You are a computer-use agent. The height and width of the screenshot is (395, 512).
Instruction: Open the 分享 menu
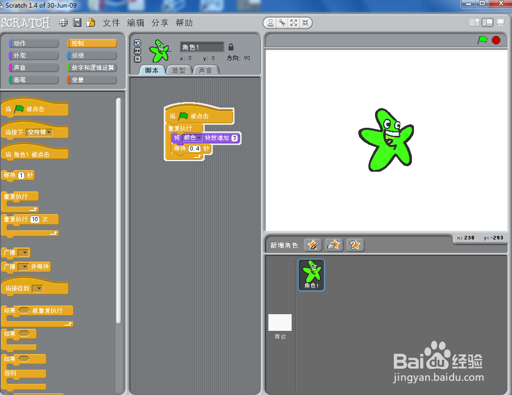(160, 23)
